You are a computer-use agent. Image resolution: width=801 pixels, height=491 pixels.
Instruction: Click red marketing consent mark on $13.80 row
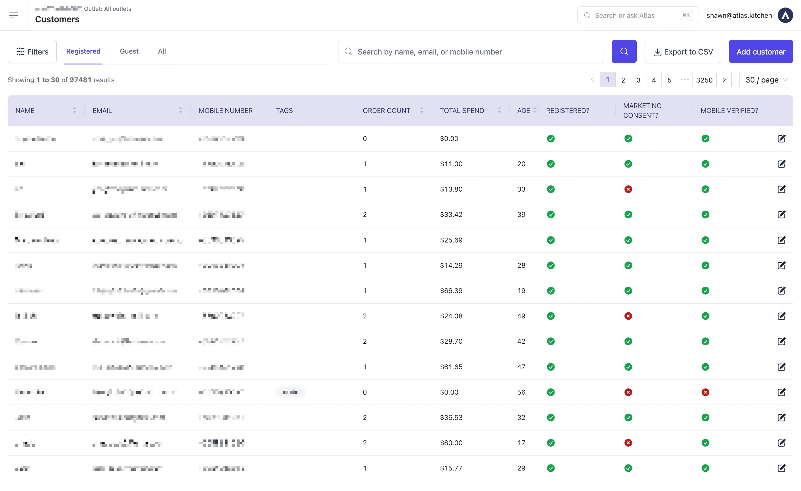click(628, 189)
